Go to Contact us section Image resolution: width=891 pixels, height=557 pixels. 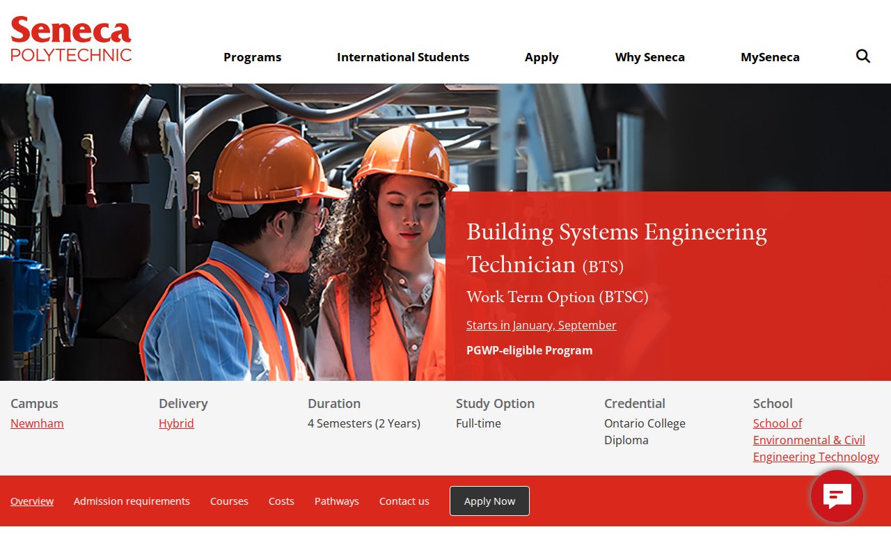click(x=404, y=501)
